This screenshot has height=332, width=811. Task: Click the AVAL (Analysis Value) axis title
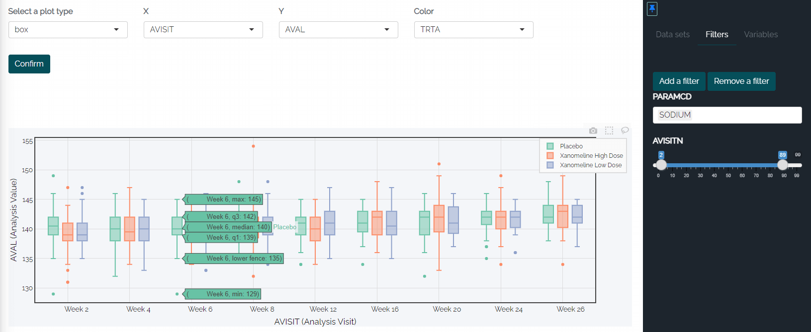(14, 220)
